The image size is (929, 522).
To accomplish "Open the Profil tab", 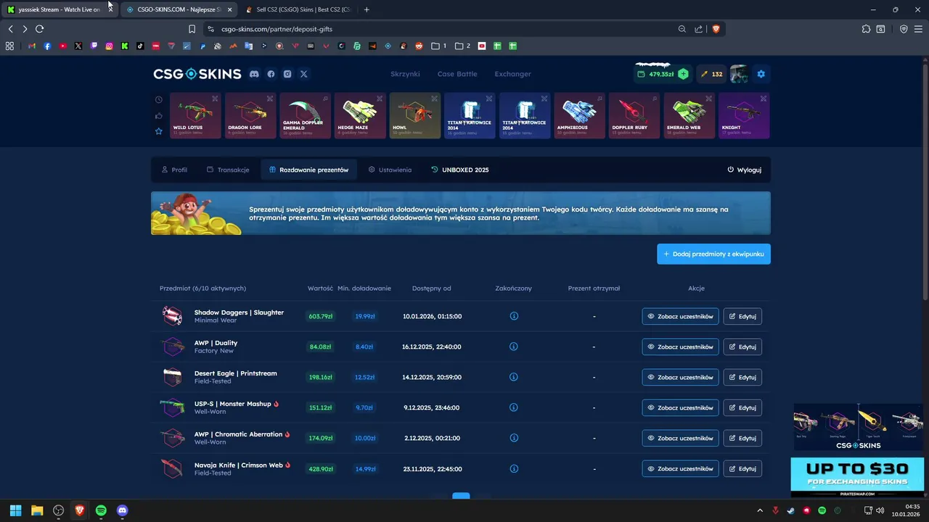I will 174,170.
